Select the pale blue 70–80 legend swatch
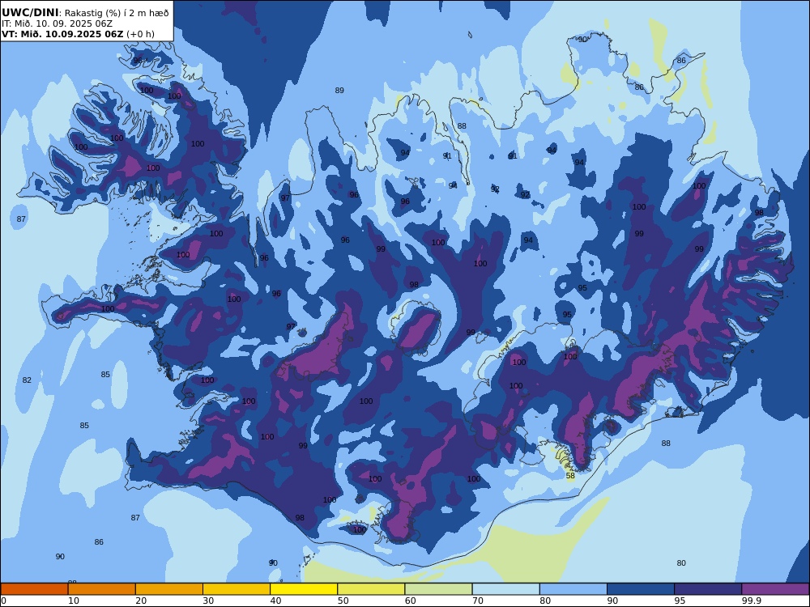Screen dimensions: 810x607 (505, 589)
